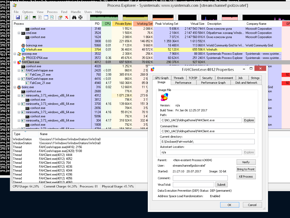Click the Kill Process button
Viewport: 290px width, 218px height.
pos(246,177)
